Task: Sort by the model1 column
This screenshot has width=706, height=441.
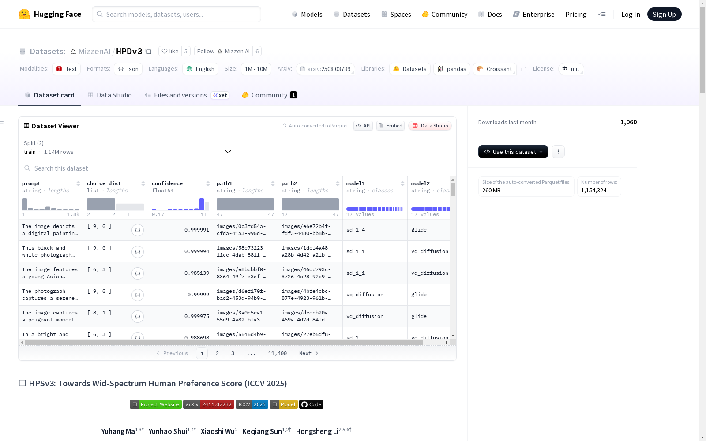Action: pos(402,183)
